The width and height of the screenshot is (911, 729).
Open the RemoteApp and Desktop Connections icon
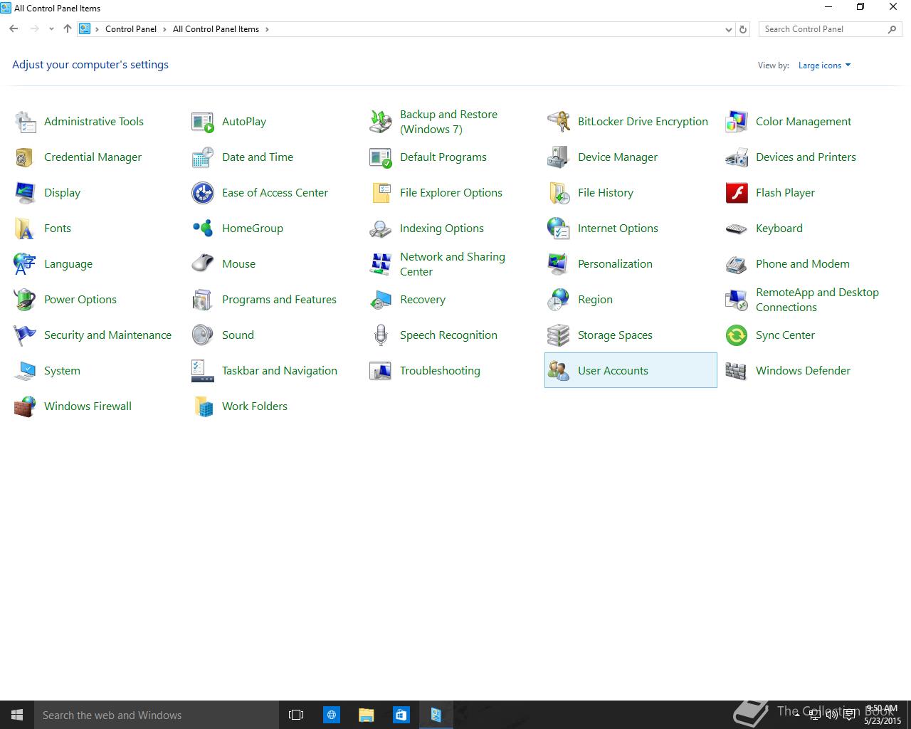pos(737,300)
